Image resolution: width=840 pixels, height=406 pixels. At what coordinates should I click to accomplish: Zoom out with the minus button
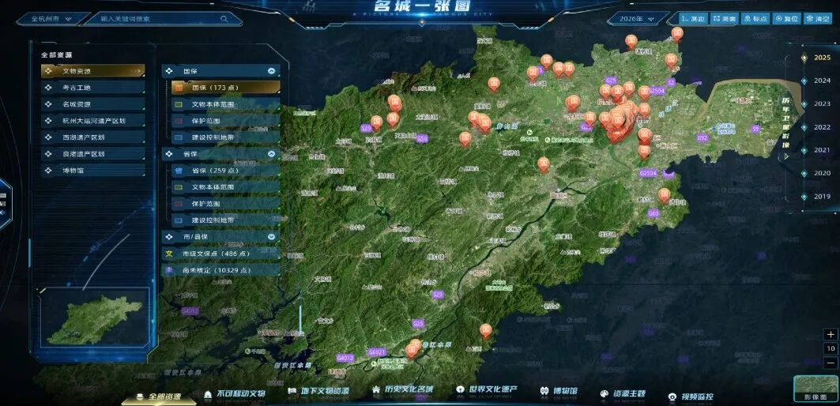tap(831, 363)
